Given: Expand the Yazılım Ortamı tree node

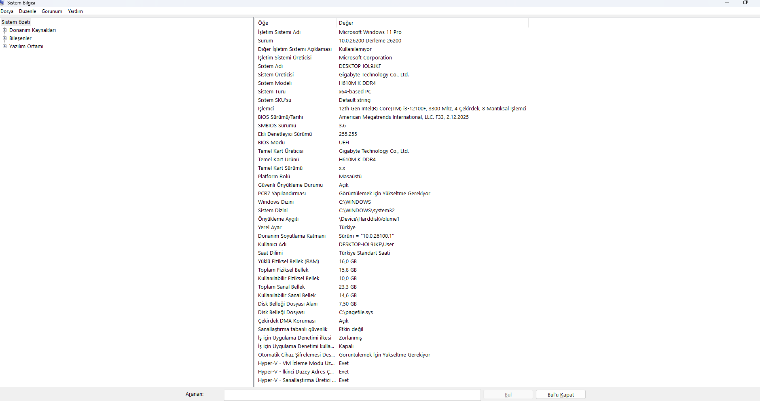Looking at the screenshot, I should [x=5, y=46].
